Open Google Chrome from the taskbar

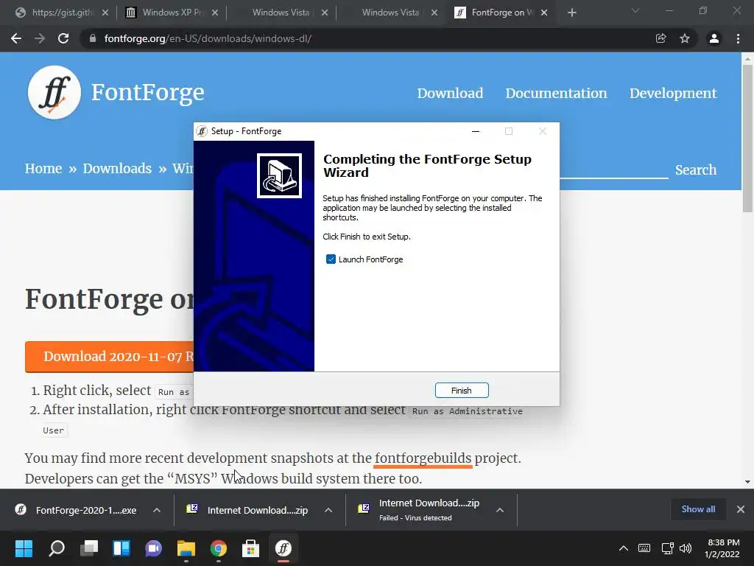click(218, 548)
